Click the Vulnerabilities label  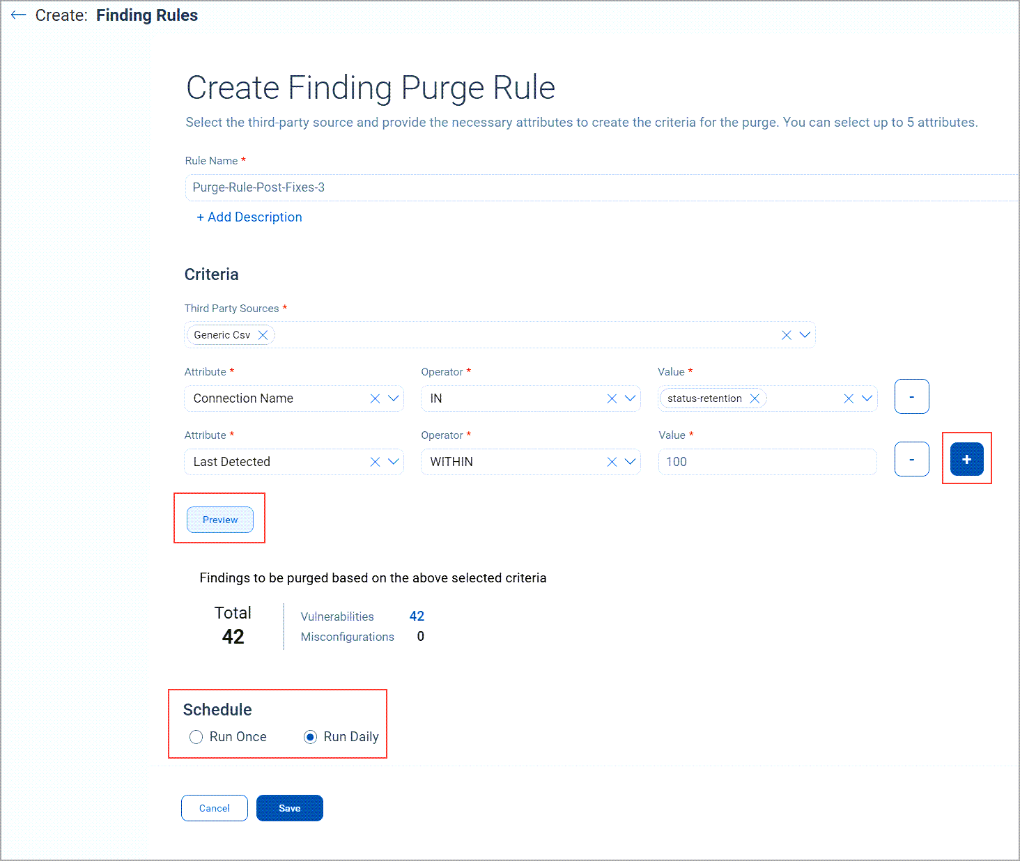pyautogui.click(x=337, y=616)
